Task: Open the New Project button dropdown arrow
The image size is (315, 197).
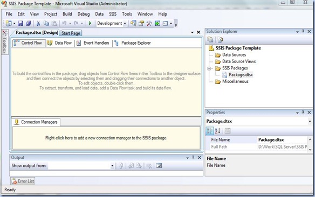Action: [x=14, y=24]
